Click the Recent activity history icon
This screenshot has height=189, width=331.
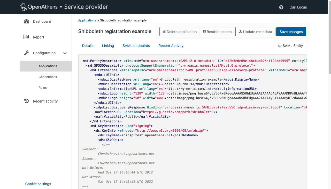pyautogui.click(x=26, y=101)
